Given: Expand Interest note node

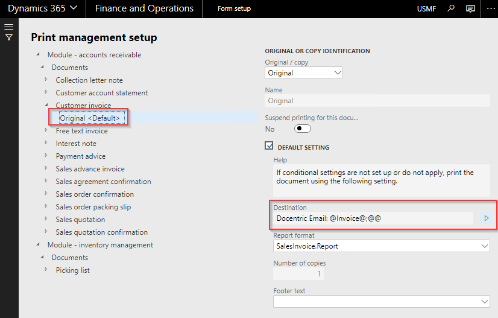Looking at the screenshot, I should tap(46, 143).
